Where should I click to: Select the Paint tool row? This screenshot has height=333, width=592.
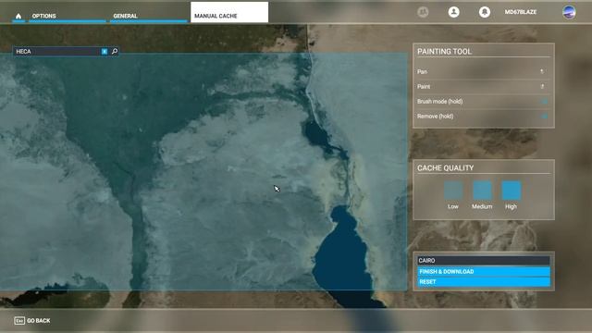483,86
